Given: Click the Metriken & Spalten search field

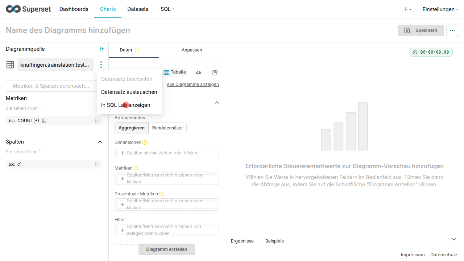Looking at the screenshot, I should tap(51, 86).
